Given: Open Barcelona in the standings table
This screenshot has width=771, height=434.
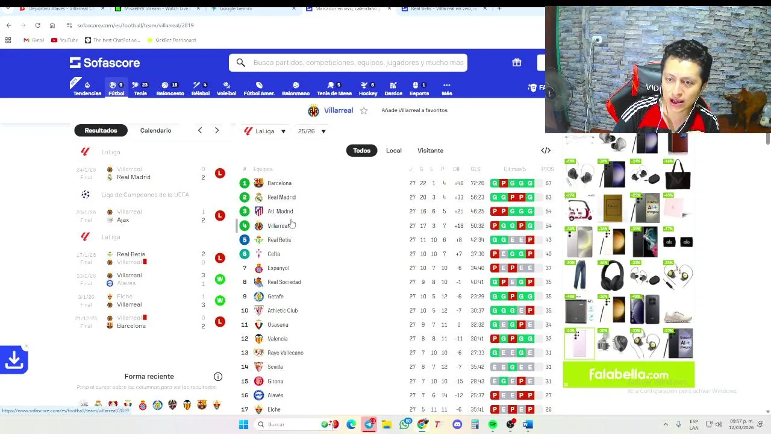Looking at the screenshot, I should tap(279, 183).
